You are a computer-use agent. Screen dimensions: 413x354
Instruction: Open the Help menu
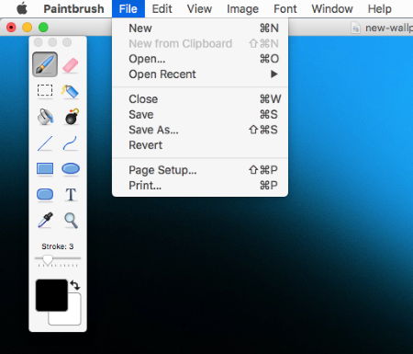pos(380,8)
